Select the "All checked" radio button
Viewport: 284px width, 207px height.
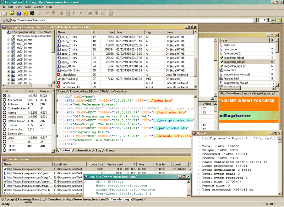pyautogui.click(x=5, y=100)
